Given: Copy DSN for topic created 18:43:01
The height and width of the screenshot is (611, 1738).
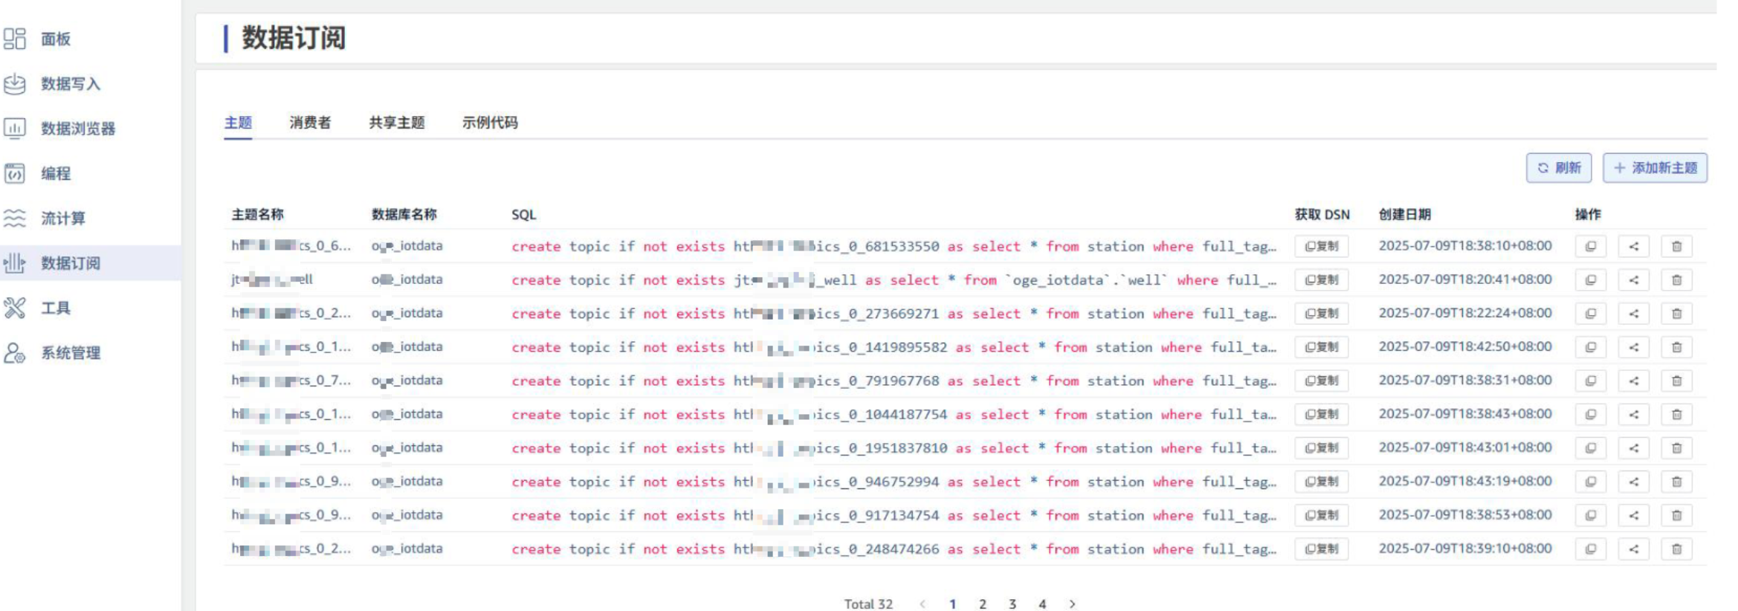Looking at the screenshot, I should [1321, 448].
